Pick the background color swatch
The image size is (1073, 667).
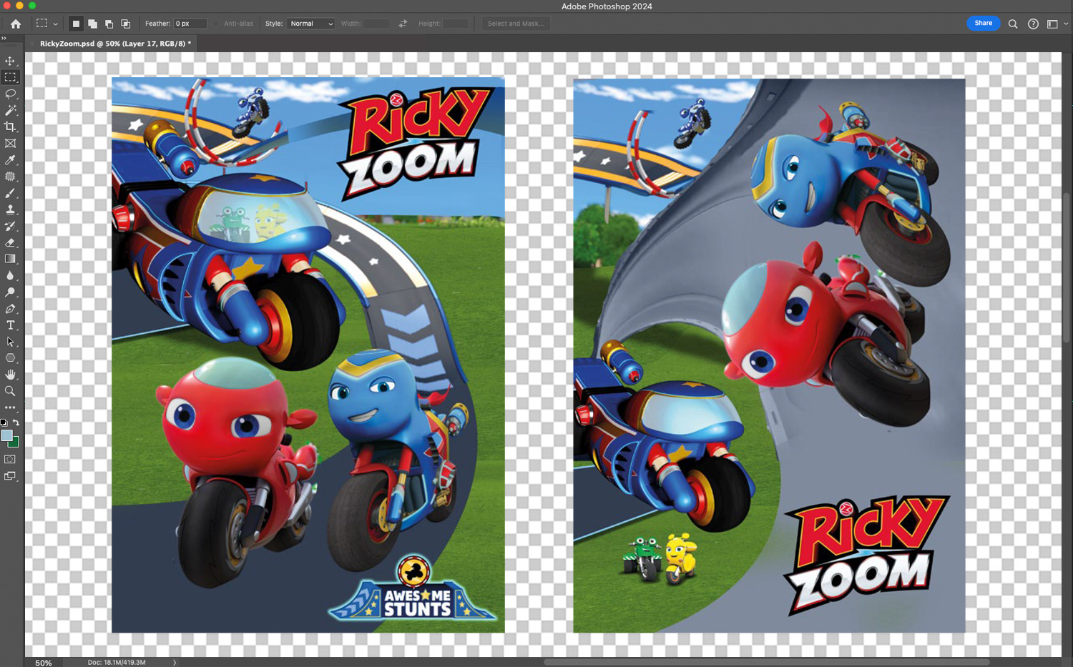tap(14, 443)
